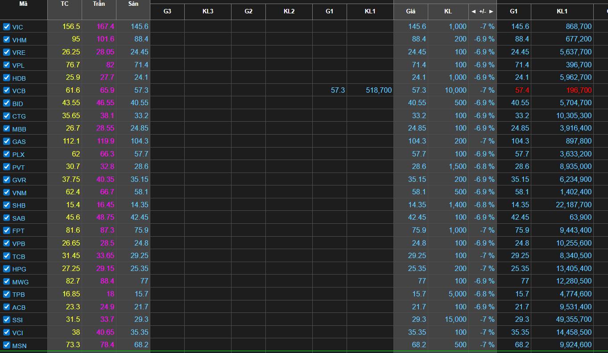Deselect the TCB row checkbox
Viewport: 608px width, 353px height.
click(7, 256)
